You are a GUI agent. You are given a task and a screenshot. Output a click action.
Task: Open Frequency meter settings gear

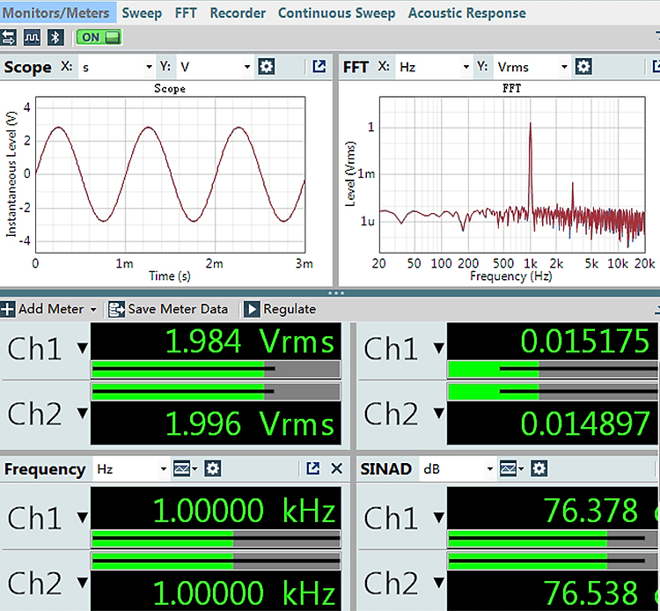click(213, 468)
